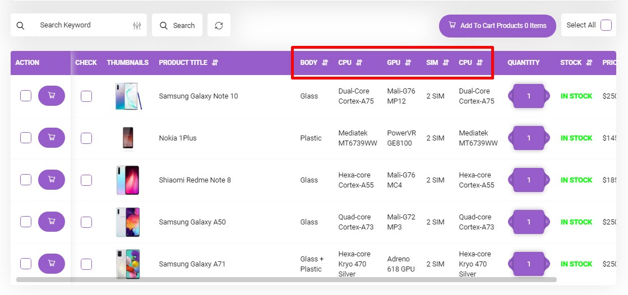Open Samsung Galaxy A50 thumbnail
This screenshot has width=628, height=295.
pyautogui.click(x=128, y=222)
